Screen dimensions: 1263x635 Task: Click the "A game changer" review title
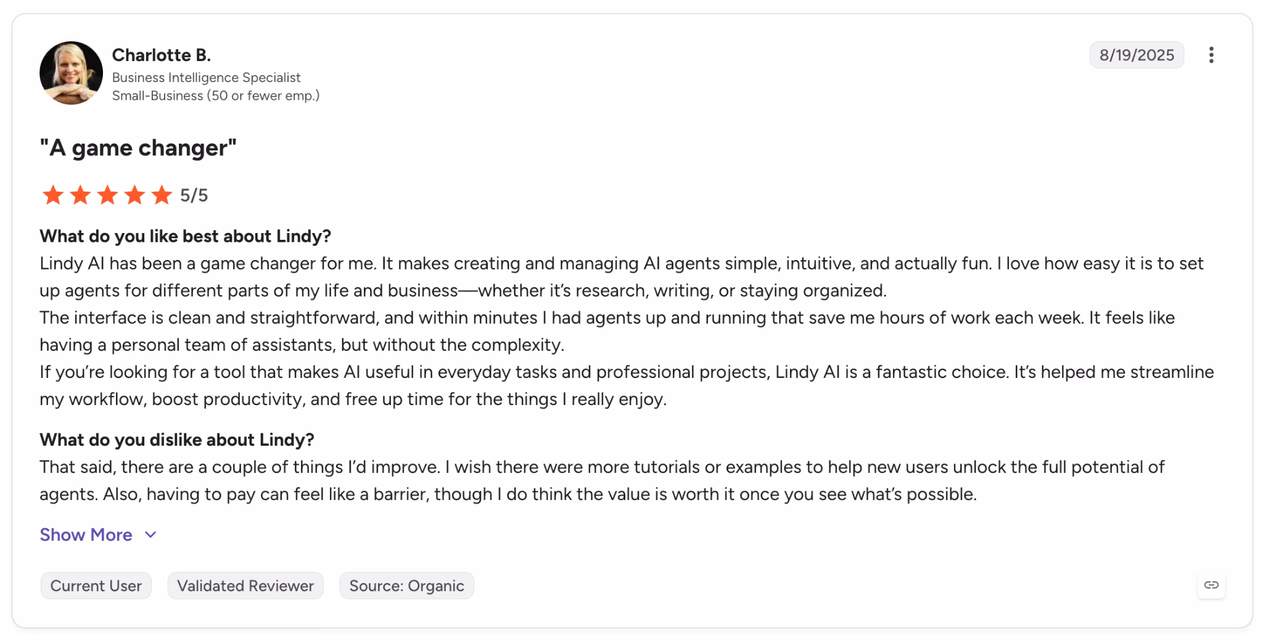(138, 148)
